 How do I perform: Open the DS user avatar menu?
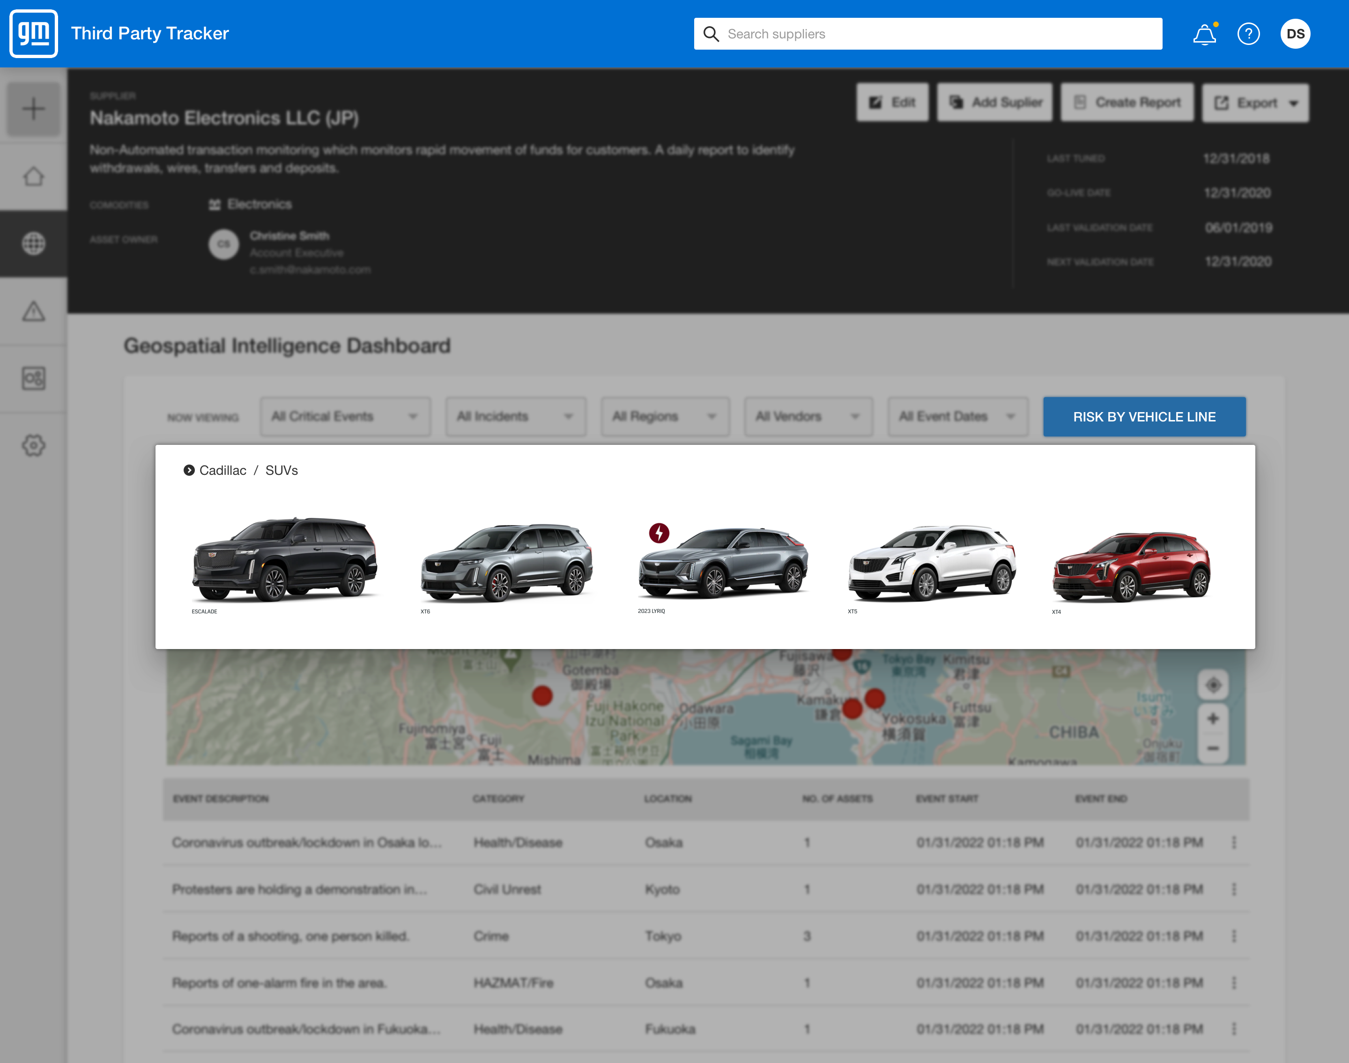point(1296,34)
